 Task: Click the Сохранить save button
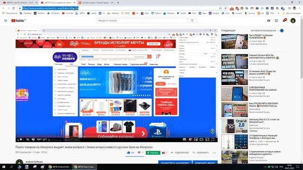point(201,153)
